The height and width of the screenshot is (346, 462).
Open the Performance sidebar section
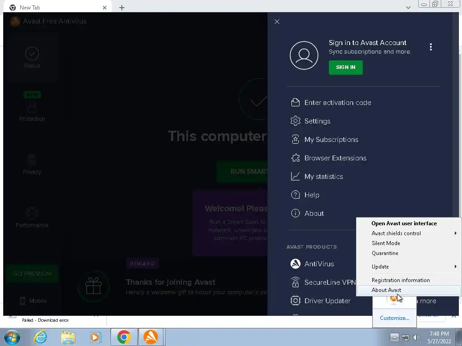tap(32, 218)
